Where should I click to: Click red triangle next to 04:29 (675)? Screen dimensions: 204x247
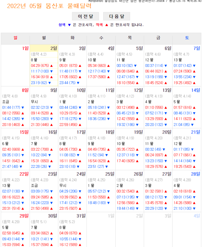pyautogui.click(x=51, y=66)
